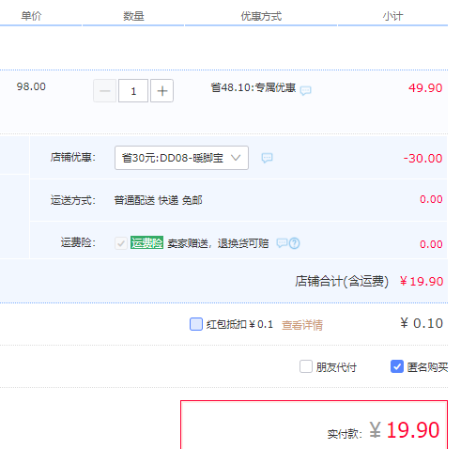Click the dropdown chevron in 店铺优惠 selector
The width and height of the screenshot is (461, 449).
(x=236, y=158)
